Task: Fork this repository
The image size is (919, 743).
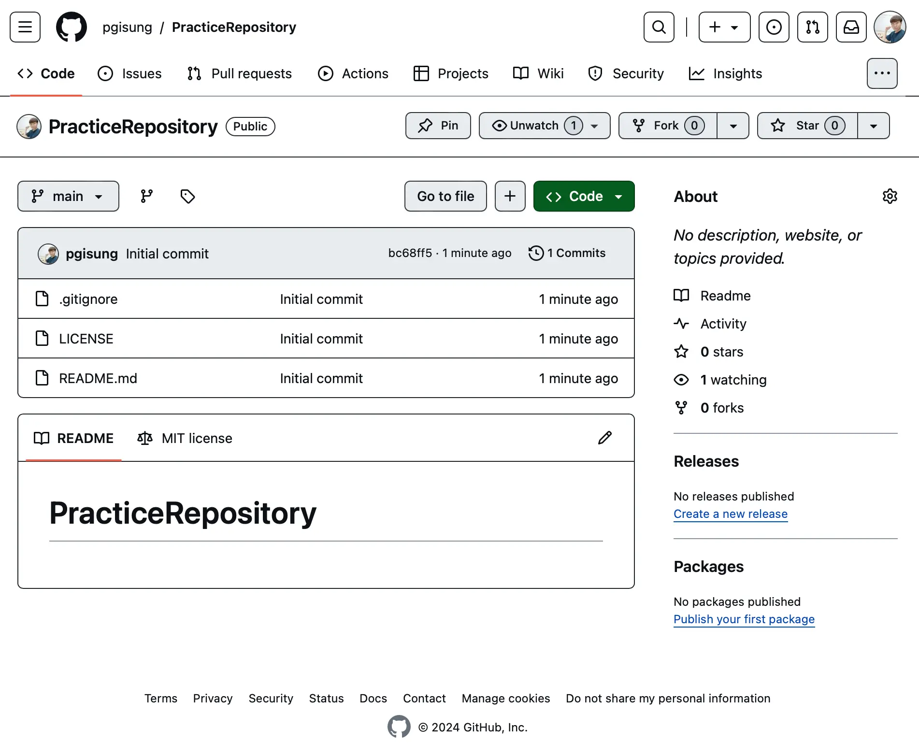Action: coord(668,126)
